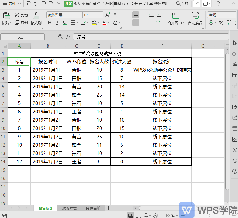Click the Save icon in the quick toolbar
238x218 pixels.
[29, 3]
